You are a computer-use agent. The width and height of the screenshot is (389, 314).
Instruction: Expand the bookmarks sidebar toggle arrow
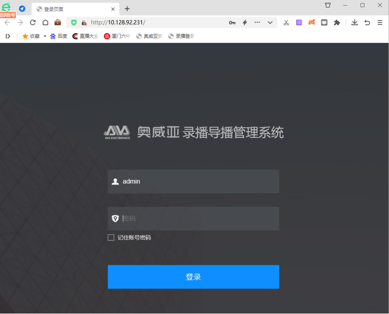(8, 36)
